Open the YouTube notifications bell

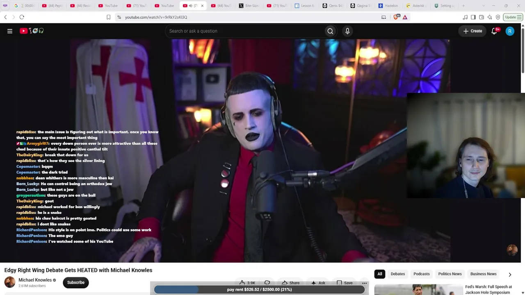495,31
